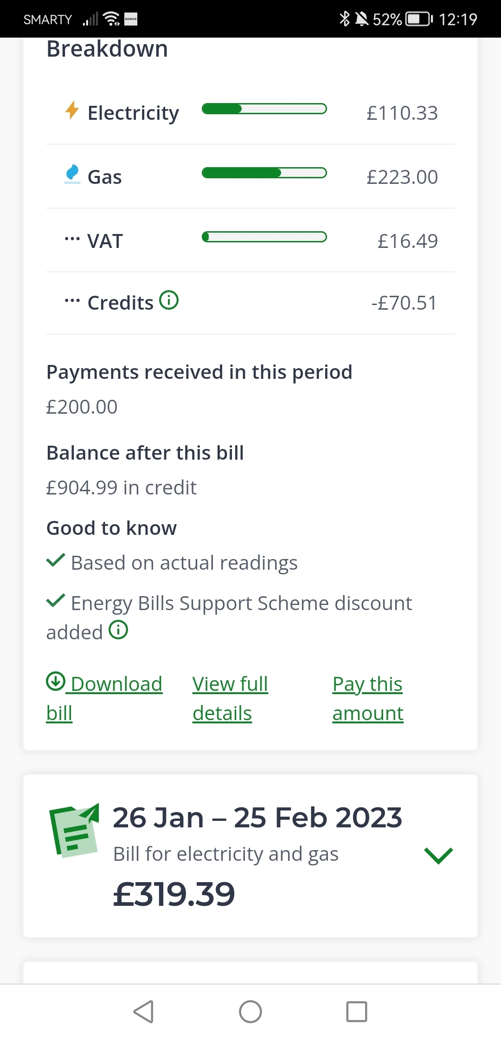The height and width of the screenshot is (1040, 501).
Task: Open the Credits info icon
Action: [169, 300]
